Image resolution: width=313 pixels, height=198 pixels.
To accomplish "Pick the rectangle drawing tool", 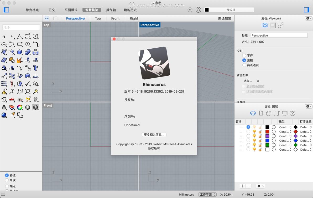I will pos(20,44).
